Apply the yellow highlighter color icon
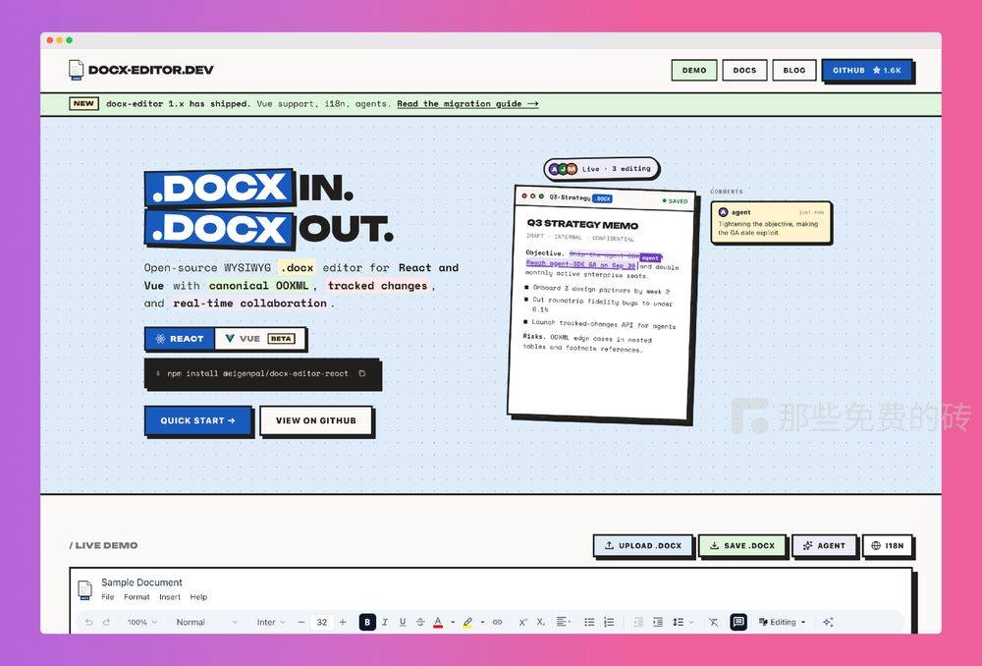 click(x=467, y=622)
